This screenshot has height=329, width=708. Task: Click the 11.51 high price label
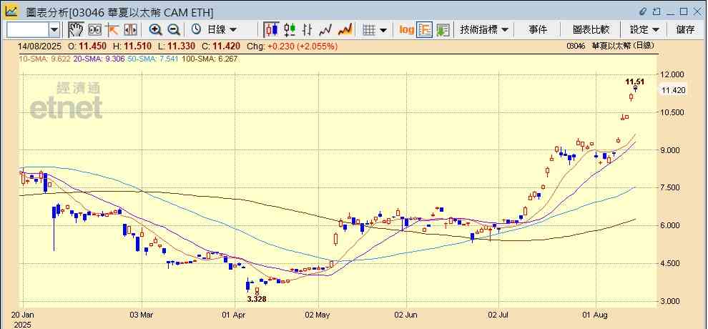click(634, 82)
